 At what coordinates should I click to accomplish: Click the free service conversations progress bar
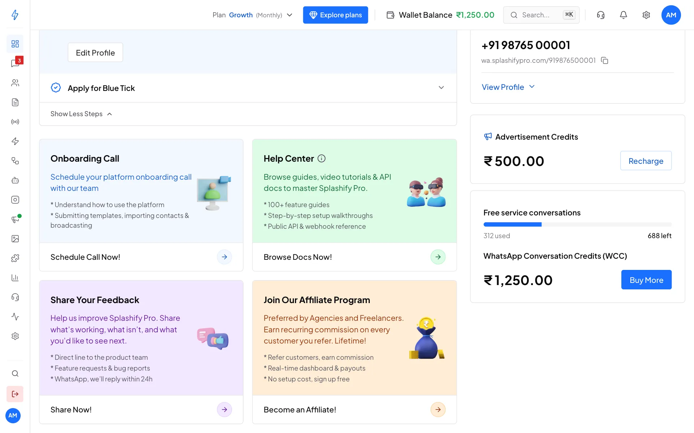[x=577, y=224]
